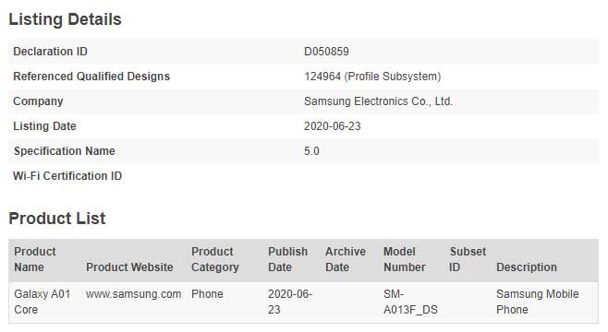This screenshot has height=332, width=608.
Task: Click the Product Category column header
Action: point(215,259)
